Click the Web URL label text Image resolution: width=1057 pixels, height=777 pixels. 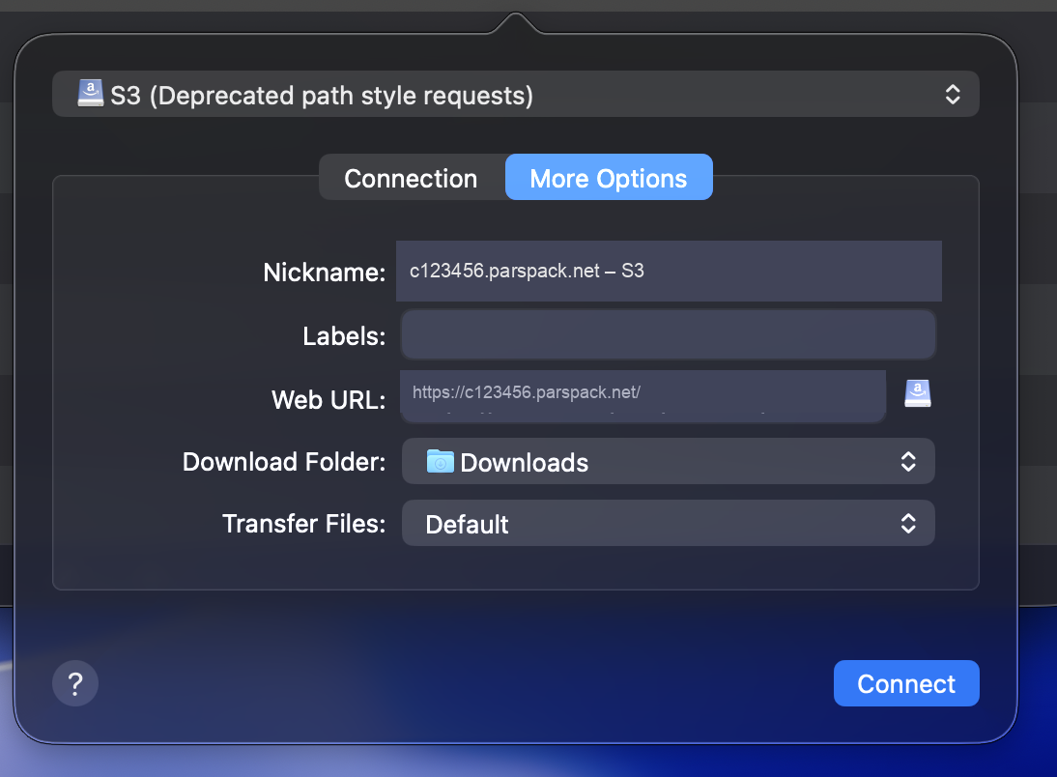tap(329, 400)
